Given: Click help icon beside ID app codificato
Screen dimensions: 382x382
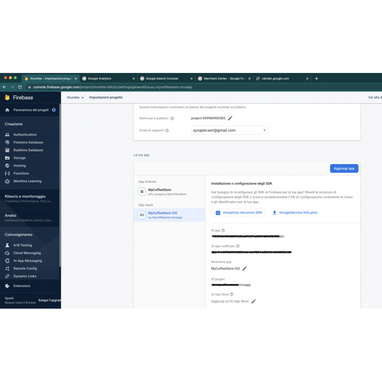Looking at the screenshot, I should 238,246.
